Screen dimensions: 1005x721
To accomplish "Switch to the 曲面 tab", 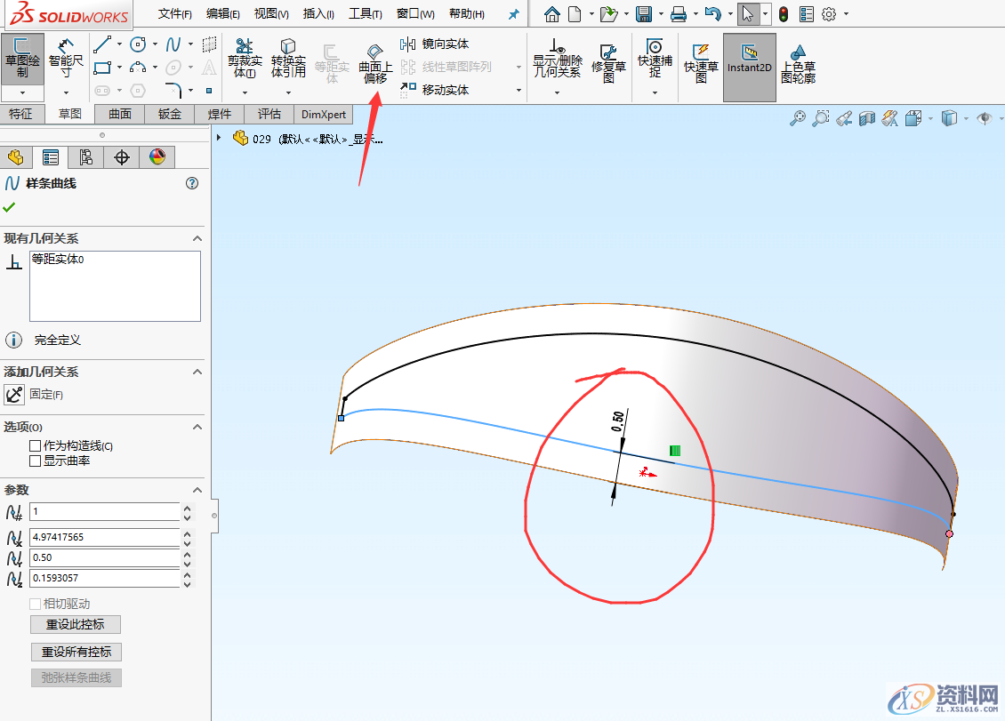I will (x=118, y=114).
